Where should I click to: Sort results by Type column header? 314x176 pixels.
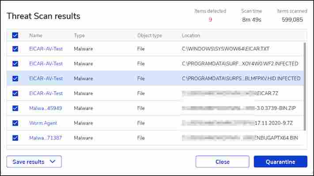pos(79,36)
